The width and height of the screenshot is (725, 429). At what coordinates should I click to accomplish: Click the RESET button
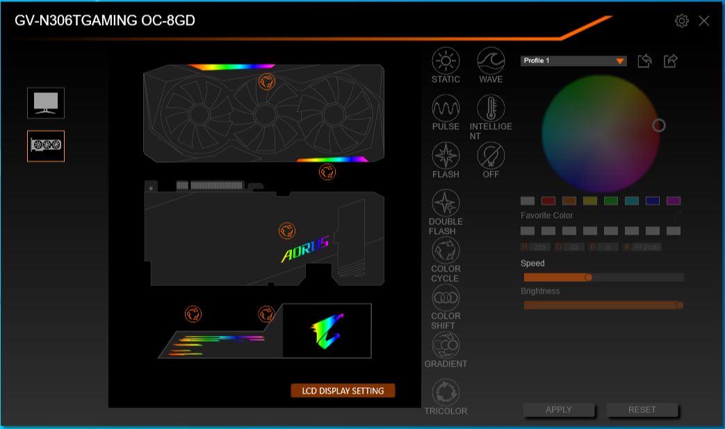pyautogui.click(x=642, y=410)
